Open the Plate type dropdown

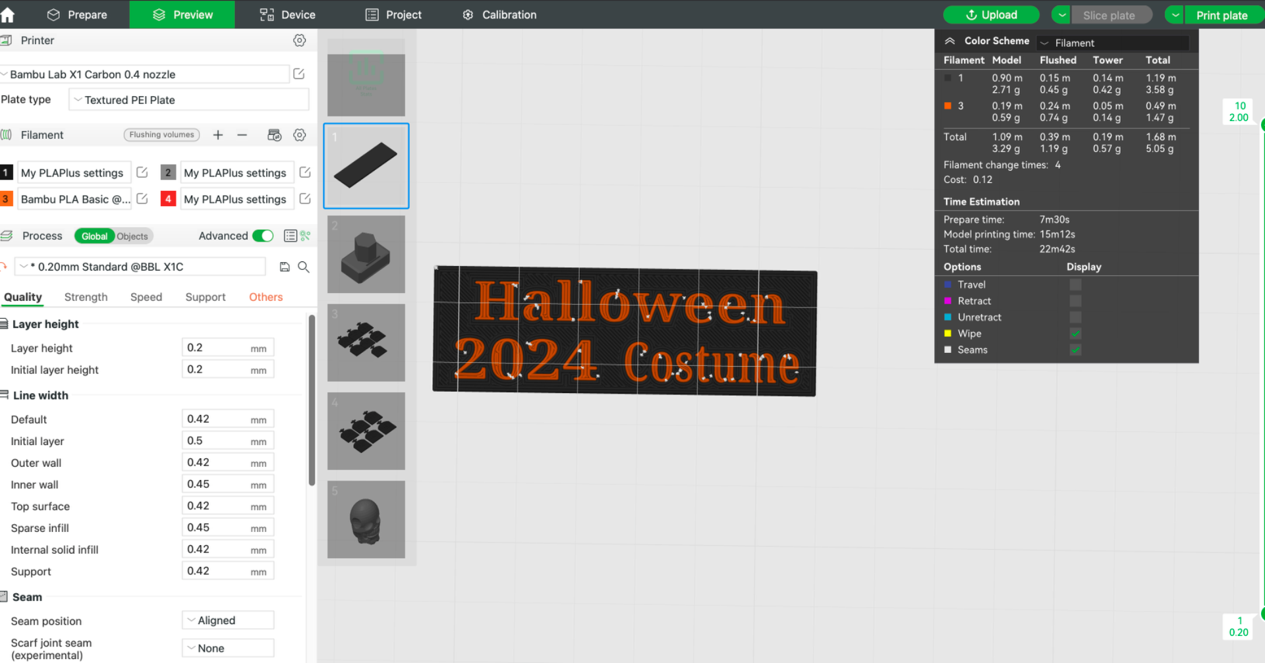click(x=189, y=100)
